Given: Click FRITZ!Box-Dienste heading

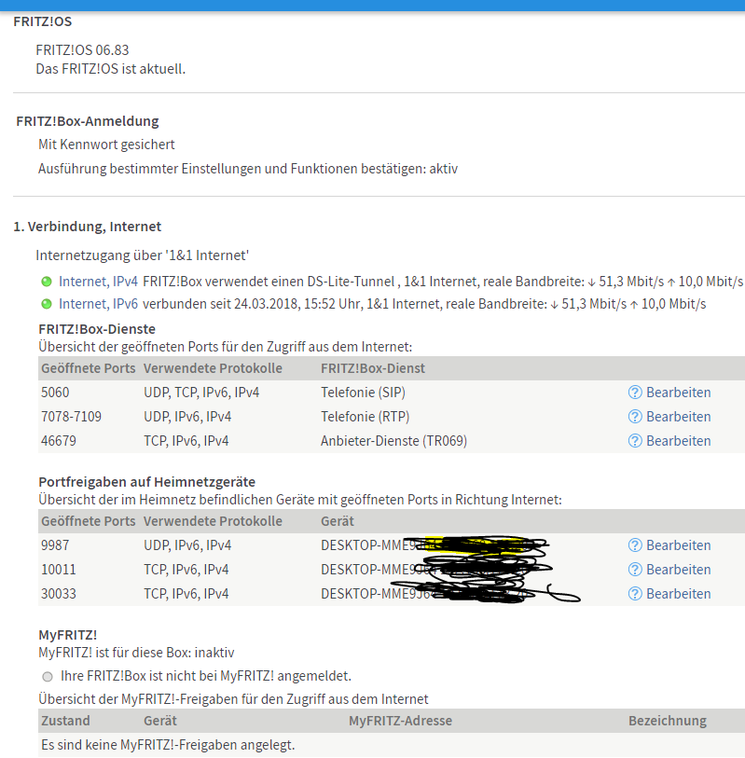Looking at the screenshot, I should [97, 329].
